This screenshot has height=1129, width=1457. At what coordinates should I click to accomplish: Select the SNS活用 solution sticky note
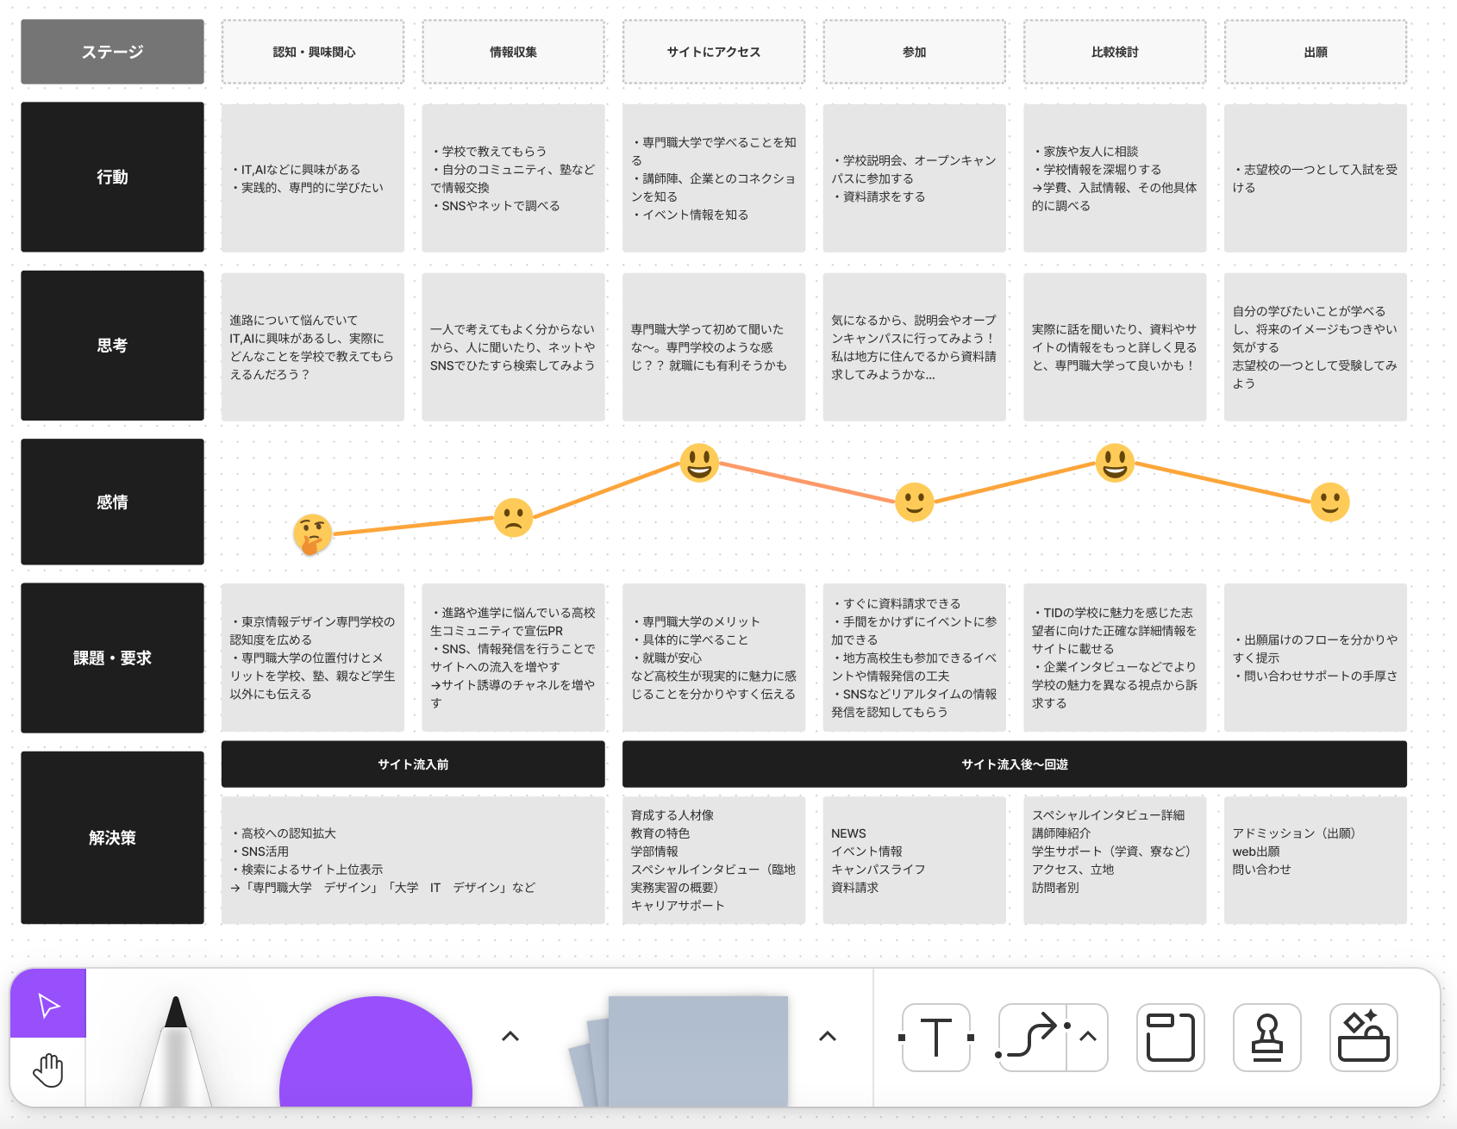413,860
